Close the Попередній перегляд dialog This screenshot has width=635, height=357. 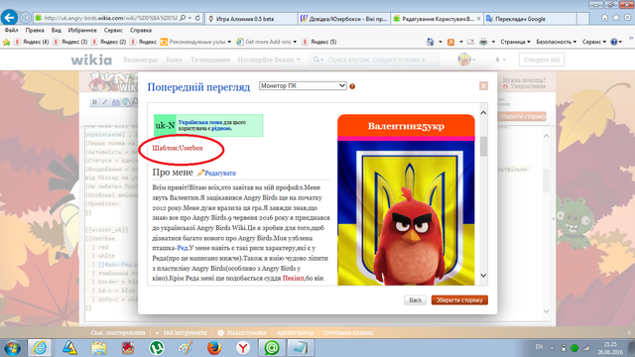483,86
